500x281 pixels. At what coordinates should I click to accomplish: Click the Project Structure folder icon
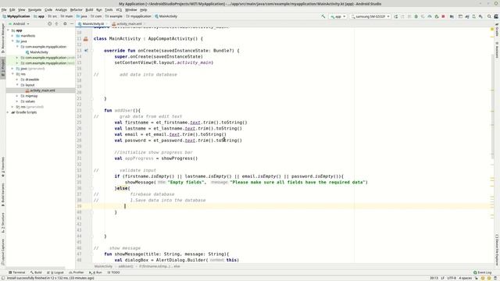coord(452,16)
